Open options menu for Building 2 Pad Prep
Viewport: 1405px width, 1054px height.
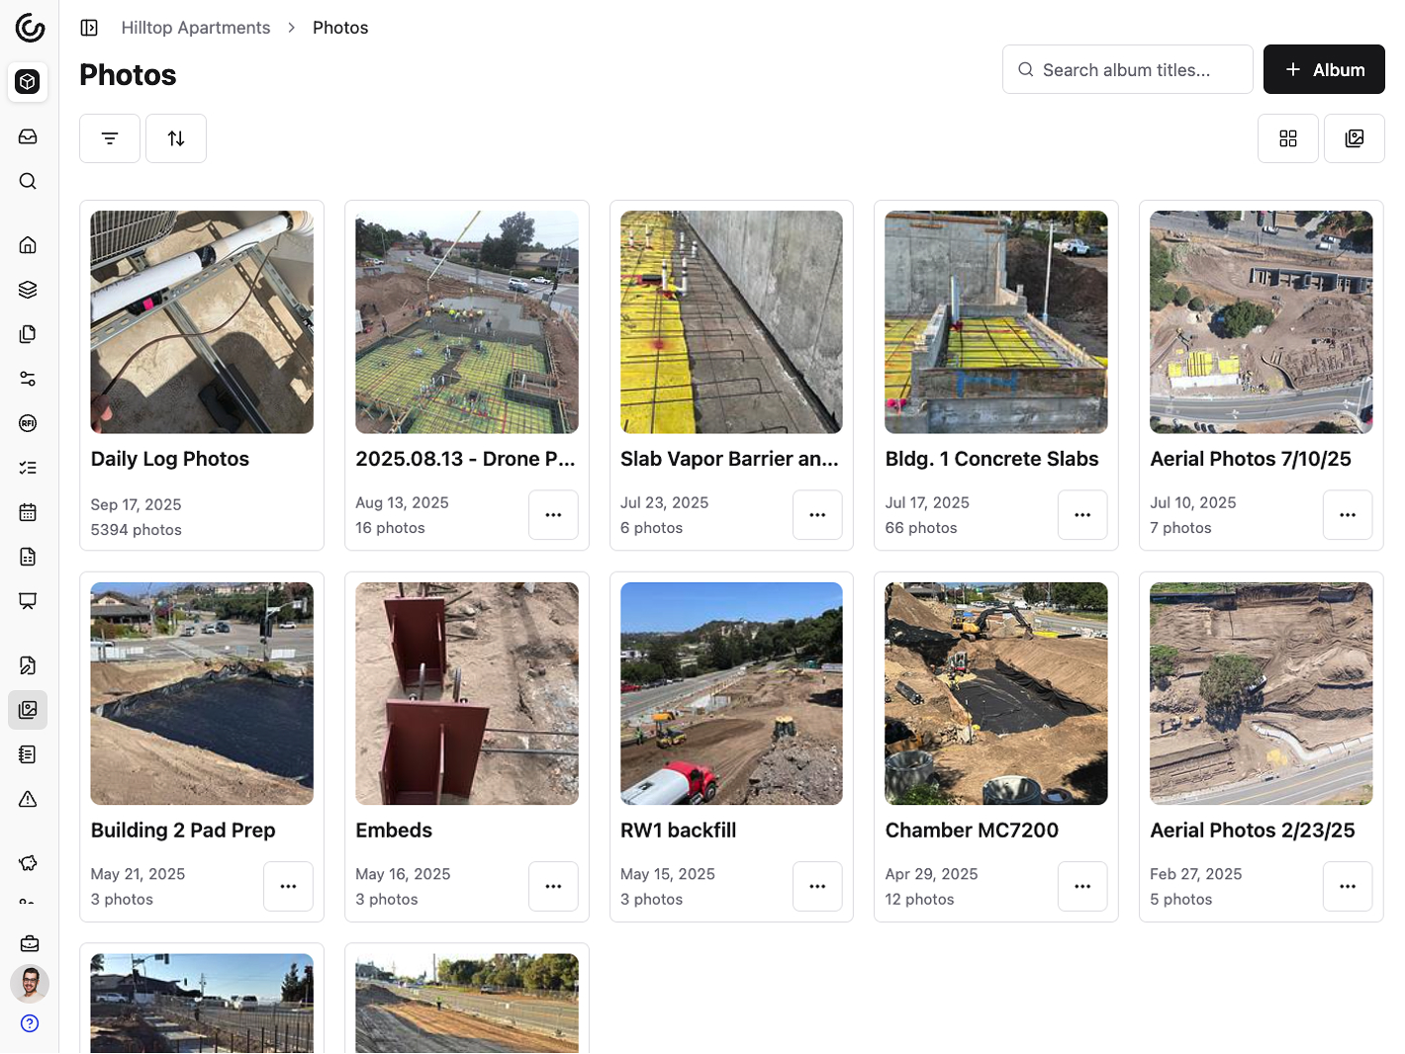pyautogui.click(x=288, y=887)
